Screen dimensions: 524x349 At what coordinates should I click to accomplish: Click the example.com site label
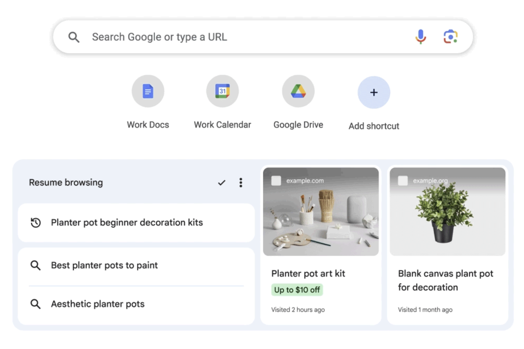pyautogui.click(x=306, y=181)
